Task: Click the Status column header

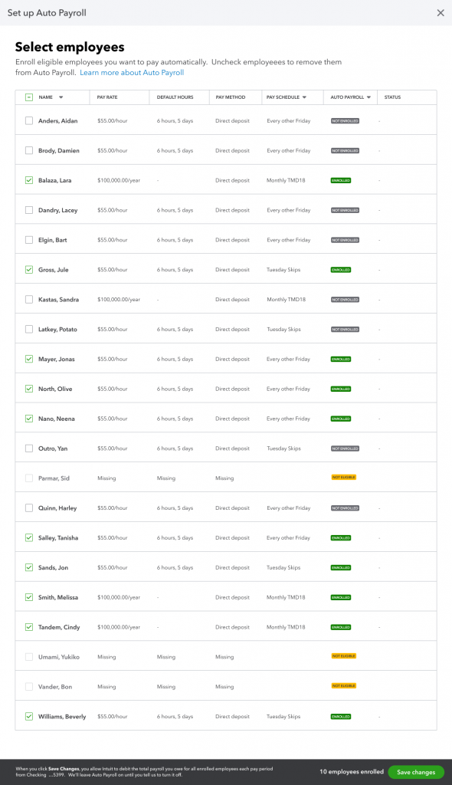Action: click(x=392, y=97)
